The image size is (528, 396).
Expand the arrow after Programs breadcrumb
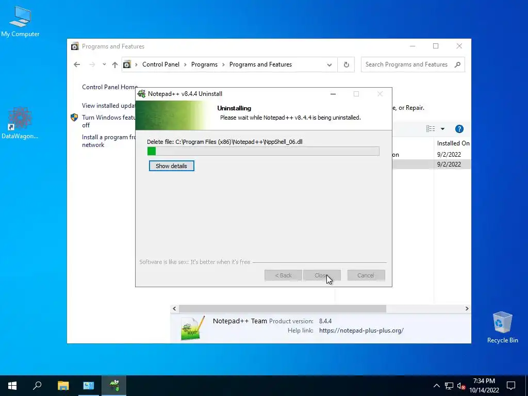coord(223,64)
